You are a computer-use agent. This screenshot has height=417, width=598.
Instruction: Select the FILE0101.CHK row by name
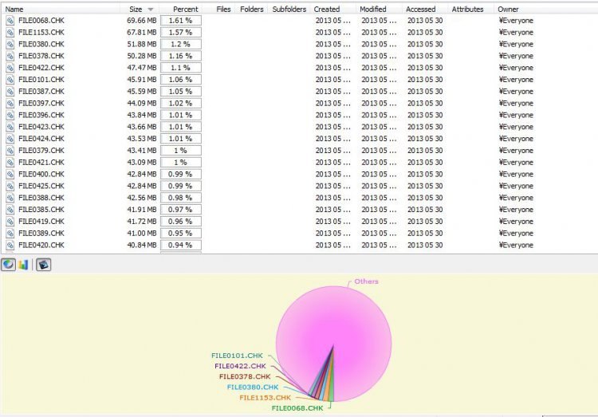41,80
